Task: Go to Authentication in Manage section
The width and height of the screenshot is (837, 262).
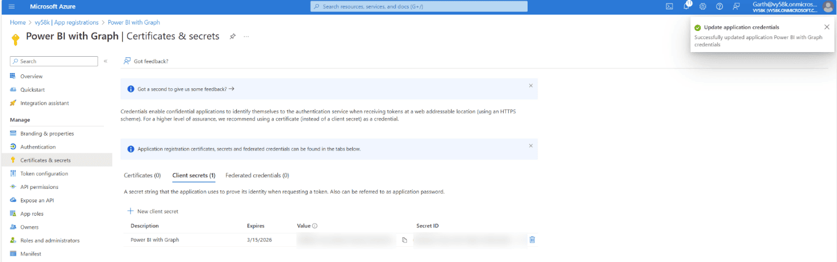Action: point(38,147)
